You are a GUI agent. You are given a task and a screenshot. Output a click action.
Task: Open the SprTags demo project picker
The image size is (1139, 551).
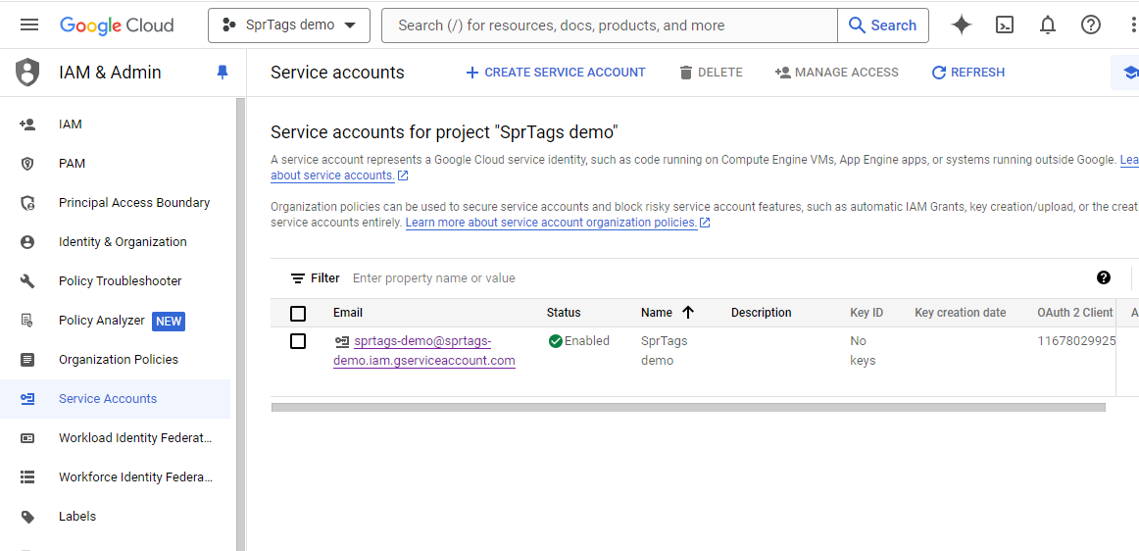[x=289, y=25]
